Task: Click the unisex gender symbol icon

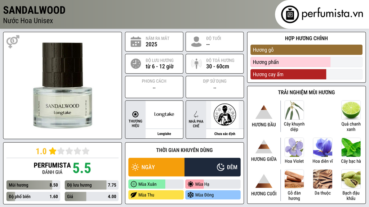Action: point(13,42)
